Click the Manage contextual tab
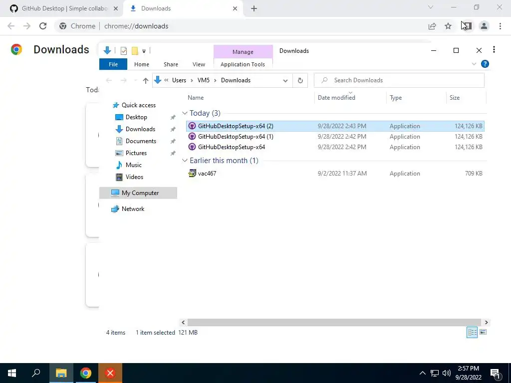 point(243,52)
